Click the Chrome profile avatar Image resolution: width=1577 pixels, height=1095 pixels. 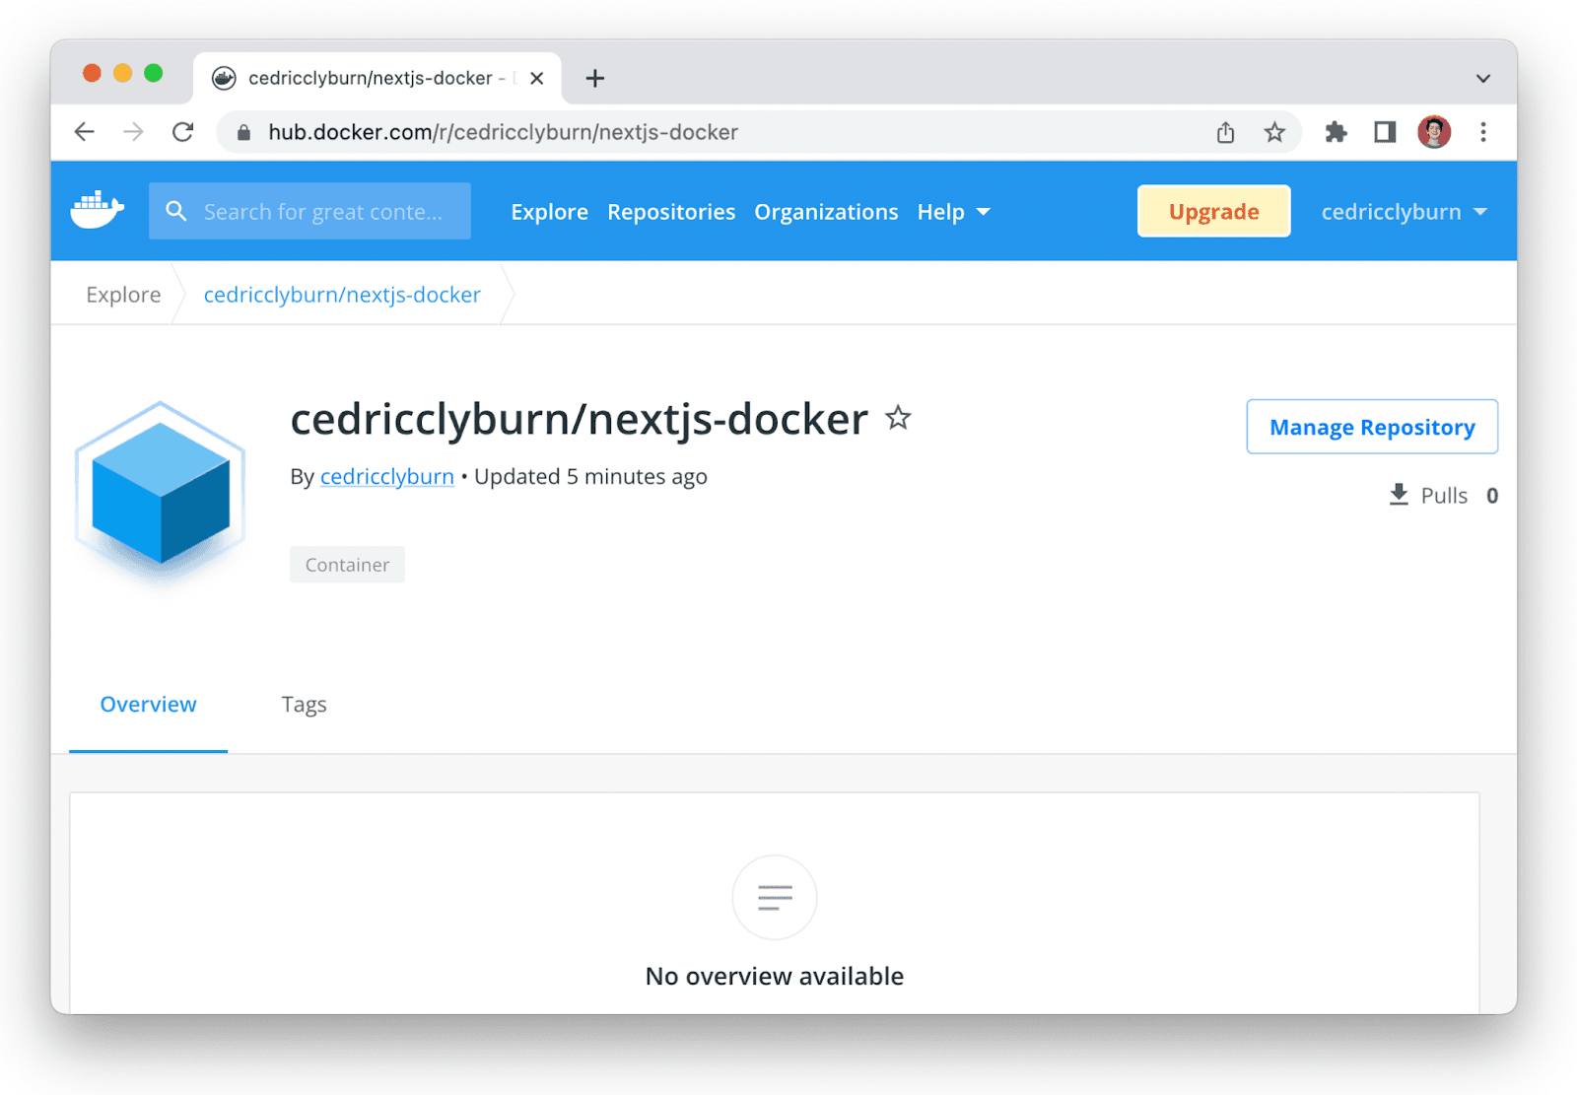[x=1434, y=132]
